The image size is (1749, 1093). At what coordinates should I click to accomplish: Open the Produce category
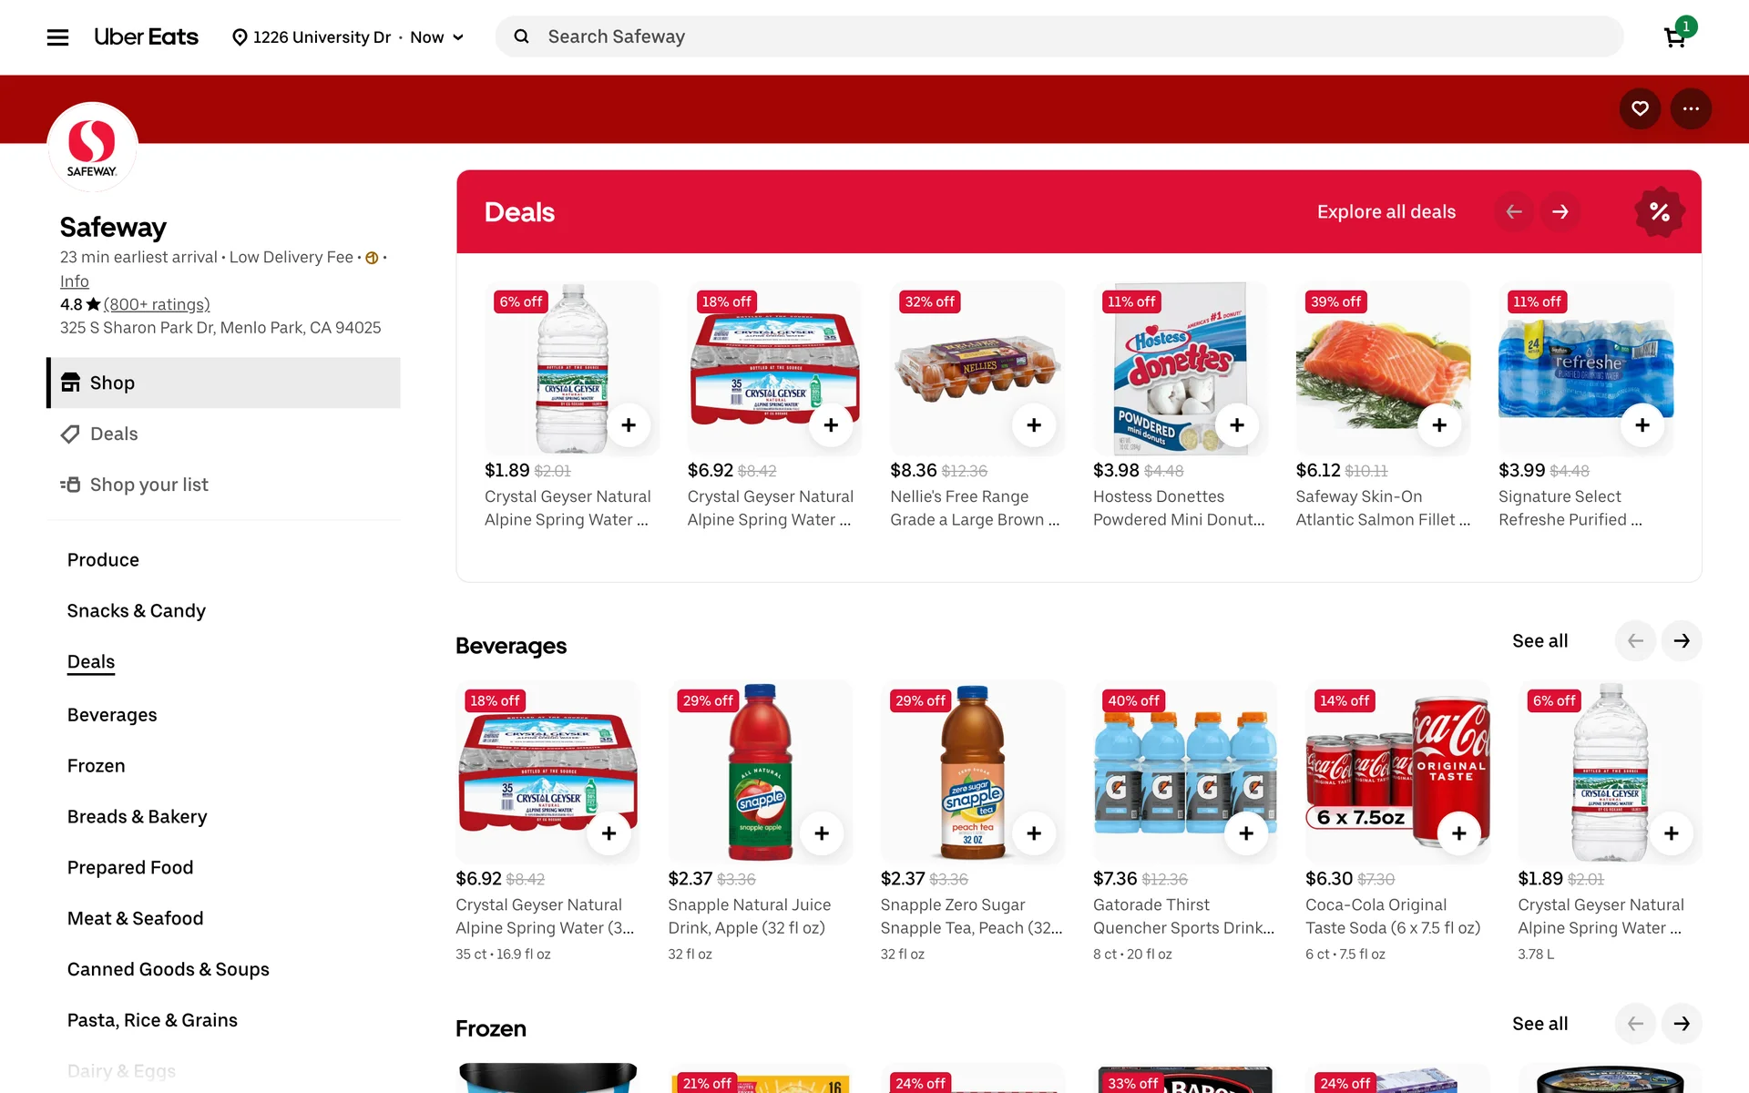[103, 559]
